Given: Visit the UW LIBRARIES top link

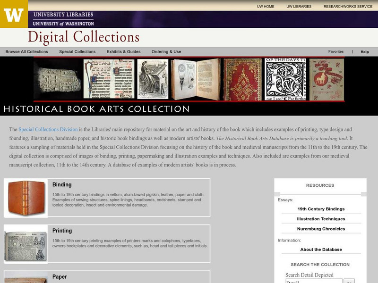Looking at the screenshot, I should tap(299, 7).
